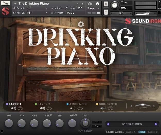Viewport: 161px width, 135px height.
Task: Open the Midi Ch dropdown
Action: pyautogui.click(x=47, y=13)
